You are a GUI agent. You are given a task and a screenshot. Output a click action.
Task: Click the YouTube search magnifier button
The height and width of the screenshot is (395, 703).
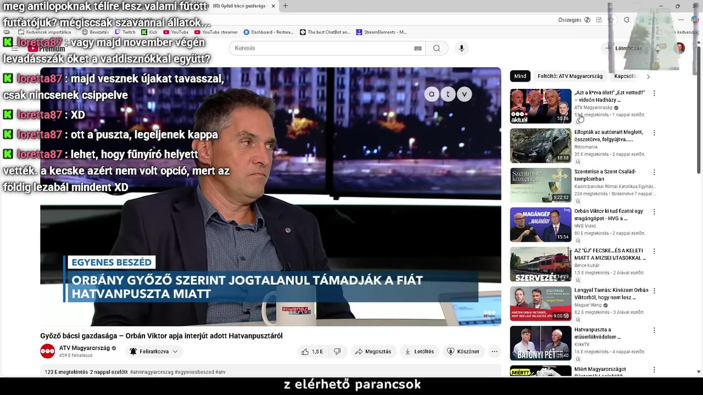(437, 48)
